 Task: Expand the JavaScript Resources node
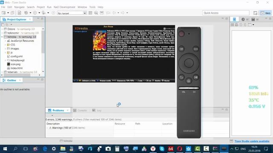6,41
